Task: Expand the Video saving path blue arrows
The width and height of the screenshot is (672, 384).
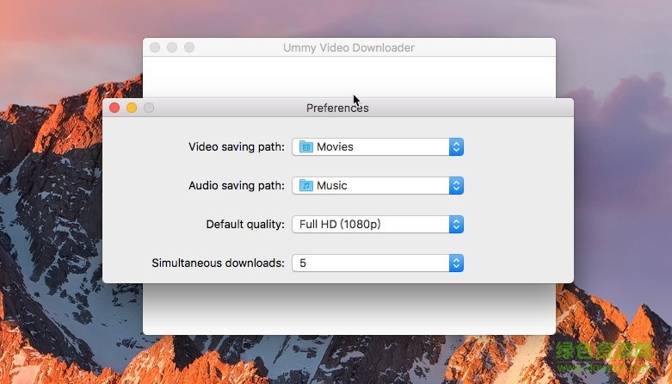Action: tap(456, 147)
